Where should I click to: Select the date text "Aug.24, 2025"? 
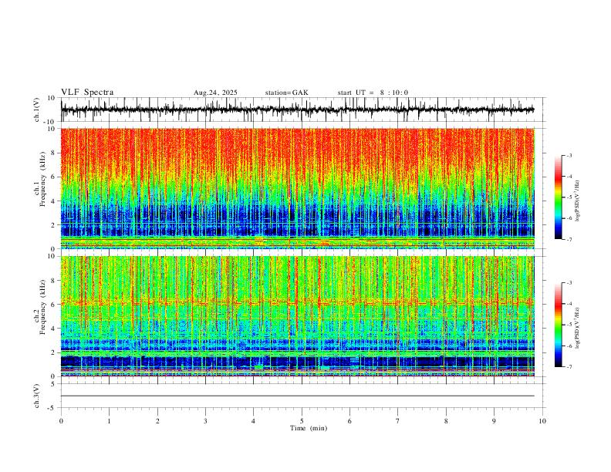pos(215,93)
